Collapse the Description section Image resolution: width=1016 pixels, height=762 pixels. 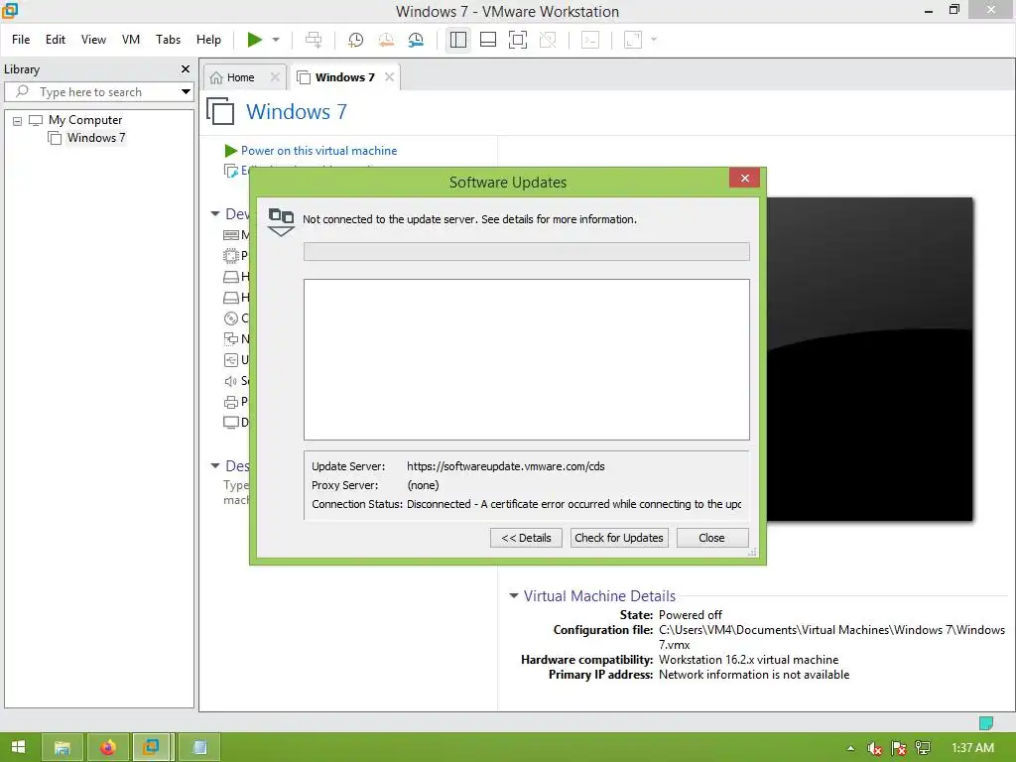tap(215, 466)
